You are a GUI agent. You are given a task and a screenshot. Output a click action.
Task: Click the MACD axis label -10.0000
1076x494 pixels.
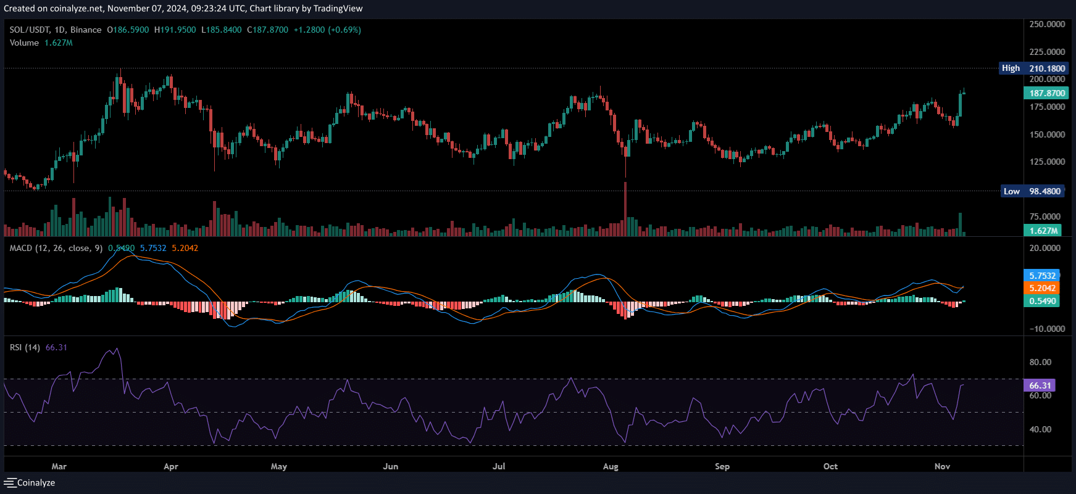pyautogui.click(x=1047, y=329)
